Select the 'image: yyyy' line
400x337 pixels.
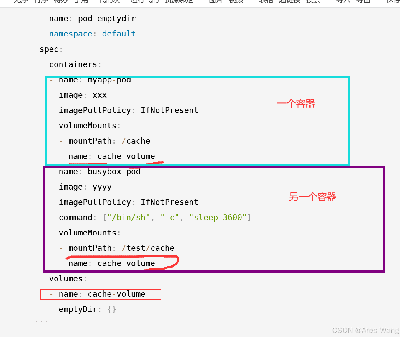pyautogui.click(x=85, y=187)
